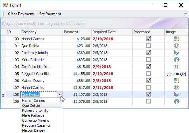Click the globe eye image in row 107
Image resolution: width=189 pixels, height=133 pixels.
[177, 88]
